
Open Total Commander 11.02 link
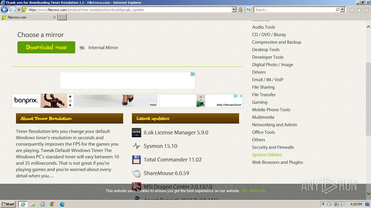[173, 160]
